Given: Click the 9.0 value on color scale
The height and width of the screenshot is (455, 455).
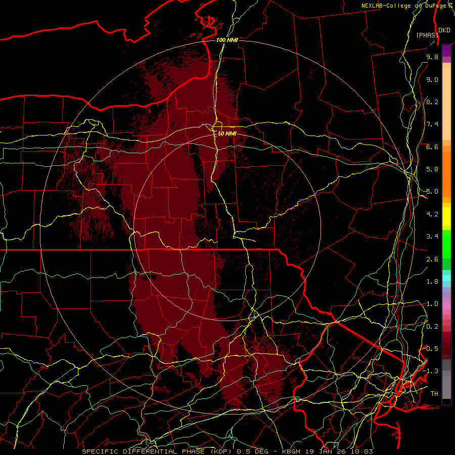Looking at the screenshot, I should [x=432, y=79].
